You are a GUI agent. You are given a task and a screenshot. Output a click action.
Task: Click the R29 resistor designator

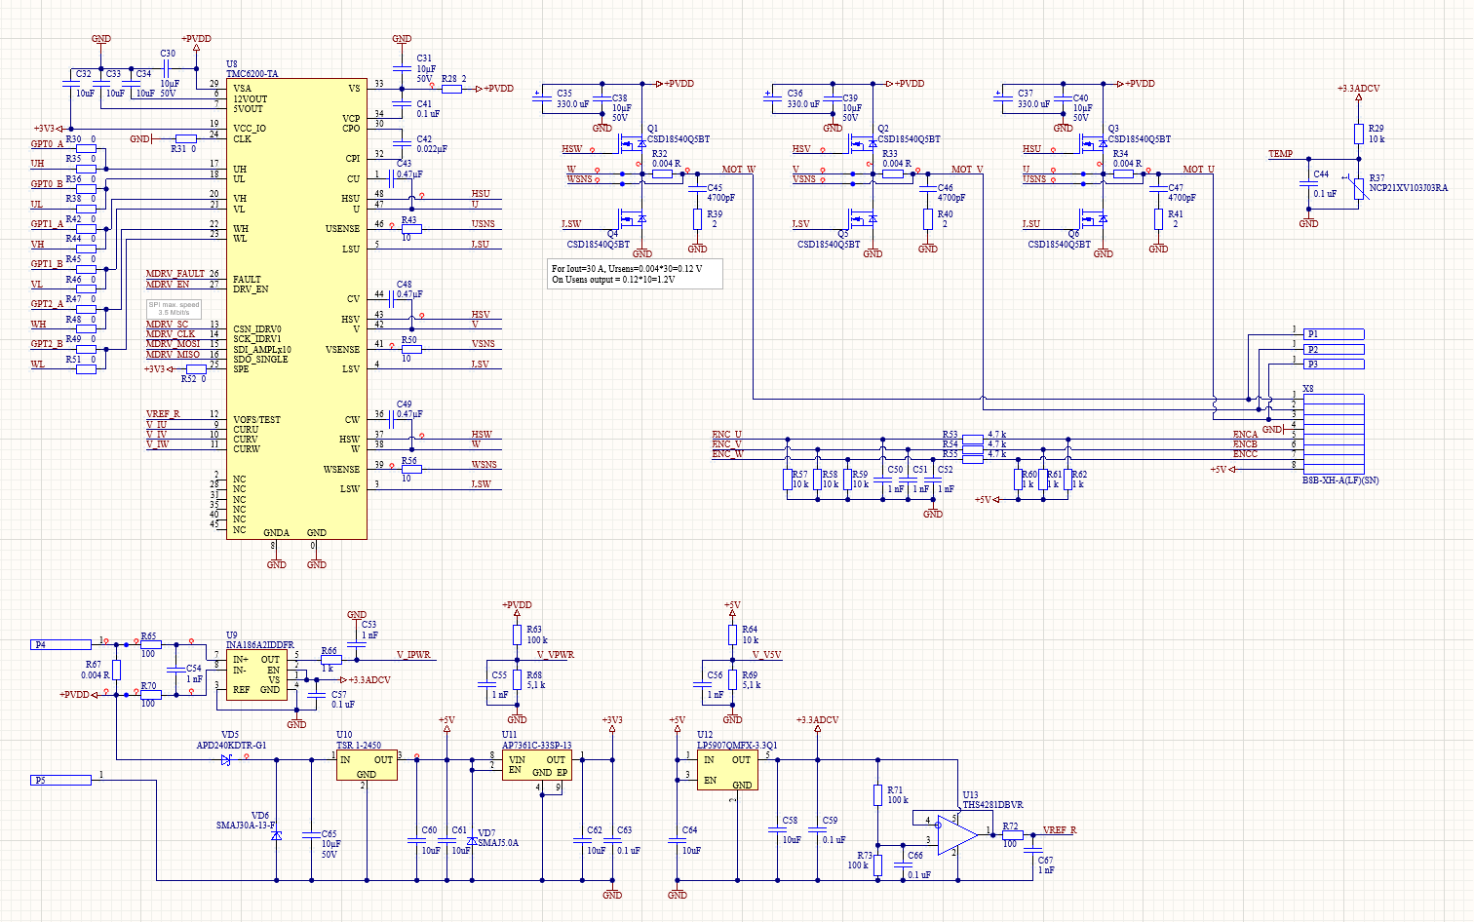[x=1377, y=129]
